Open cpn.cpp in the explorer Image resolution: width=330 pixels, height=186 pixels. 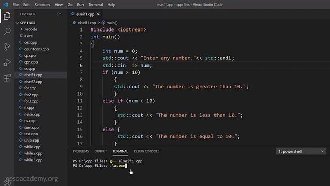click(31, 62)
